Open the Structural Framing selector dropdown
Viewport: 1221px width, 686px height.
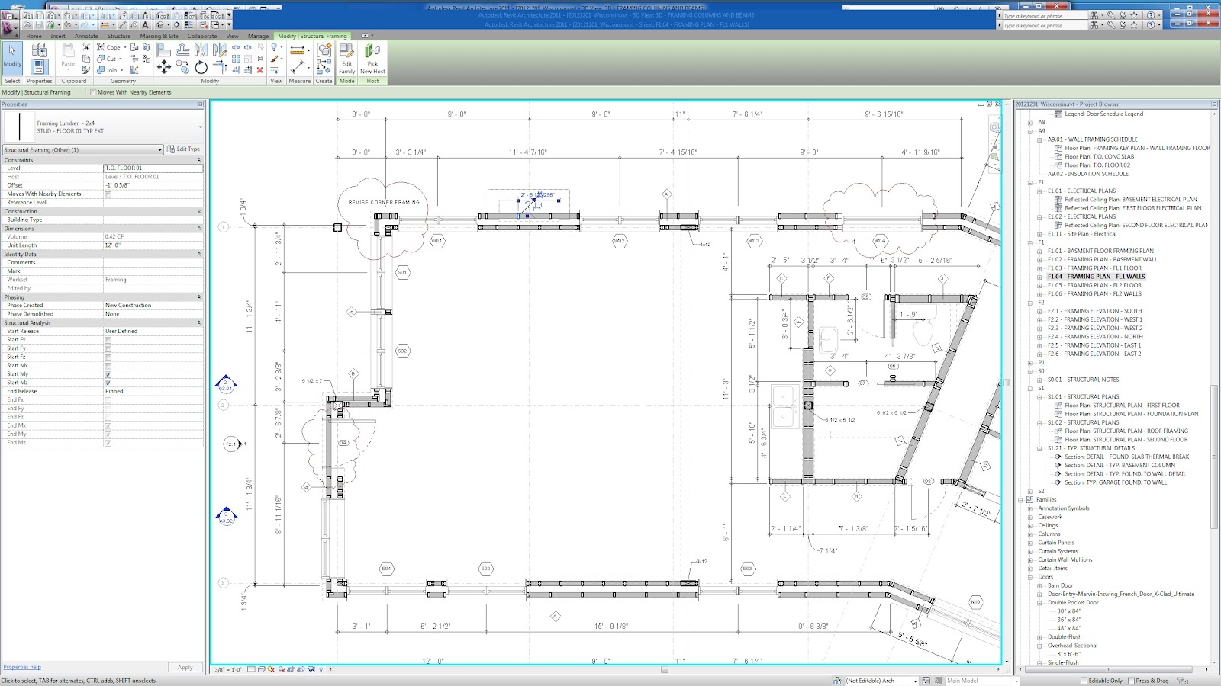tap(160, 149)
